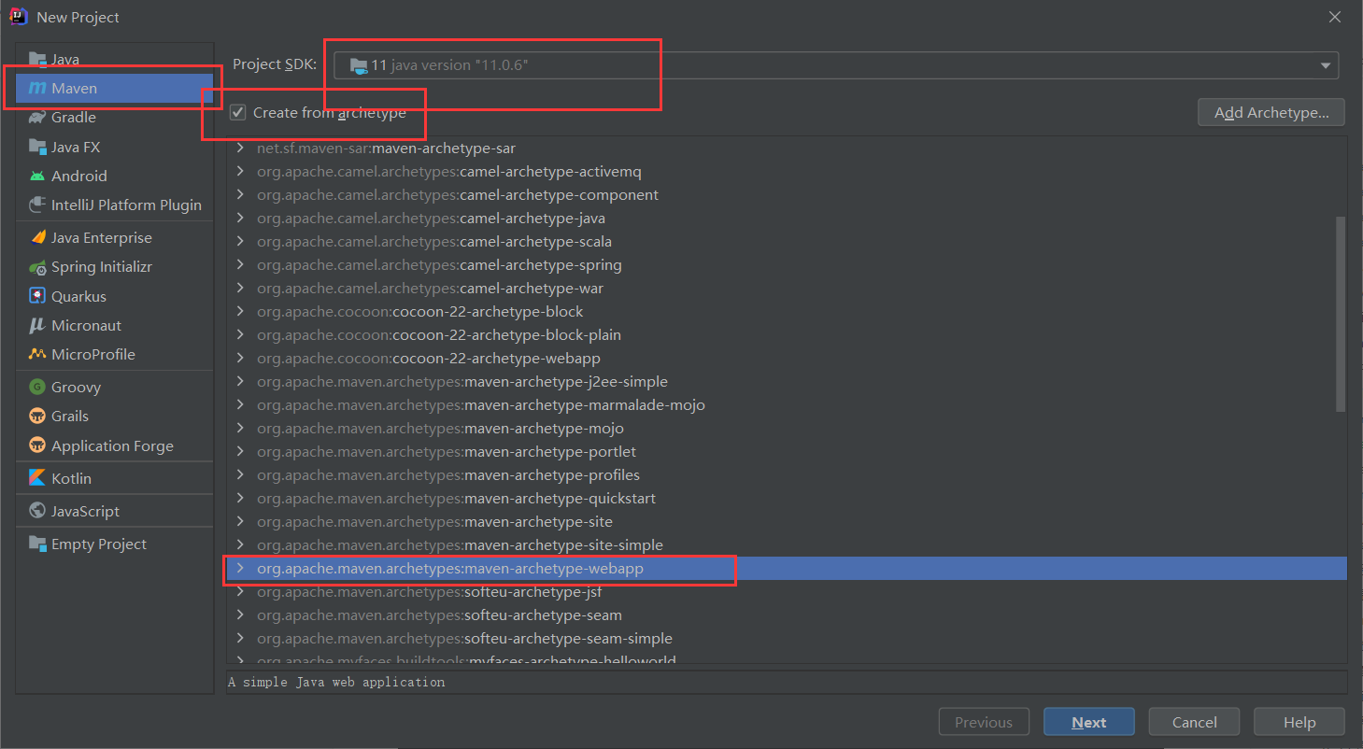Open the Project SDK dropdown arrow
This screenshot has width=1363, height=749.
click(1325, 65)
